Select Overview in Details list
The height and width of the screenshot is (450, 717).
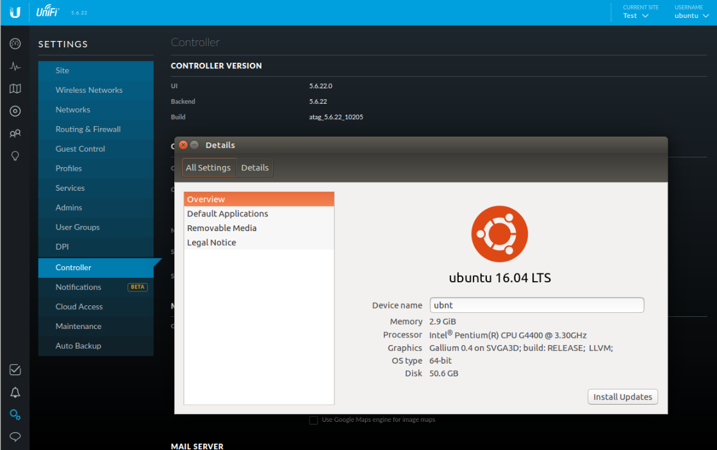coord(259,199)
